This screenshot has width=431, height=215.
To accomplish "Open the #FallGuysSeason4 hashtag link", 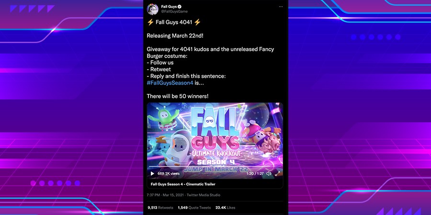I will pos(170,83).
